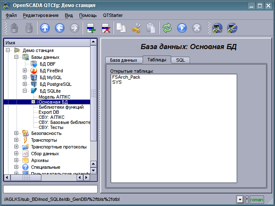
Task: Select СВУ: Тесты in the tree
Action: point(51,127)
